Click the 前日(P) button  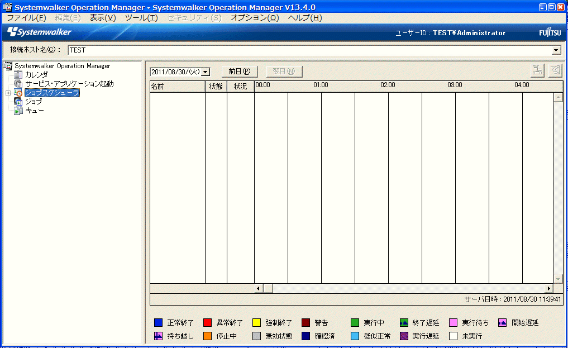(240, 71)
